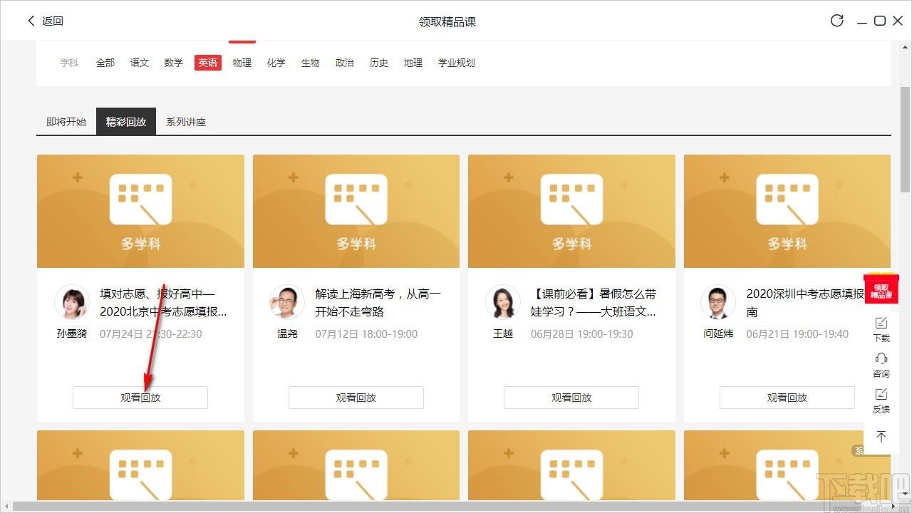
Task: Click the 反馈 feedback icon
Action: pos(881,400)
